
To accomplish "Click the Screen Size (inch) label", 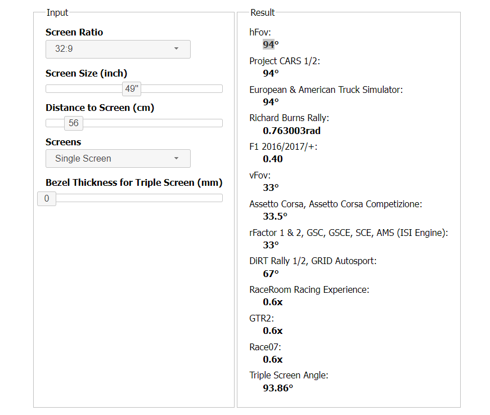I will [x=86, y=74].
